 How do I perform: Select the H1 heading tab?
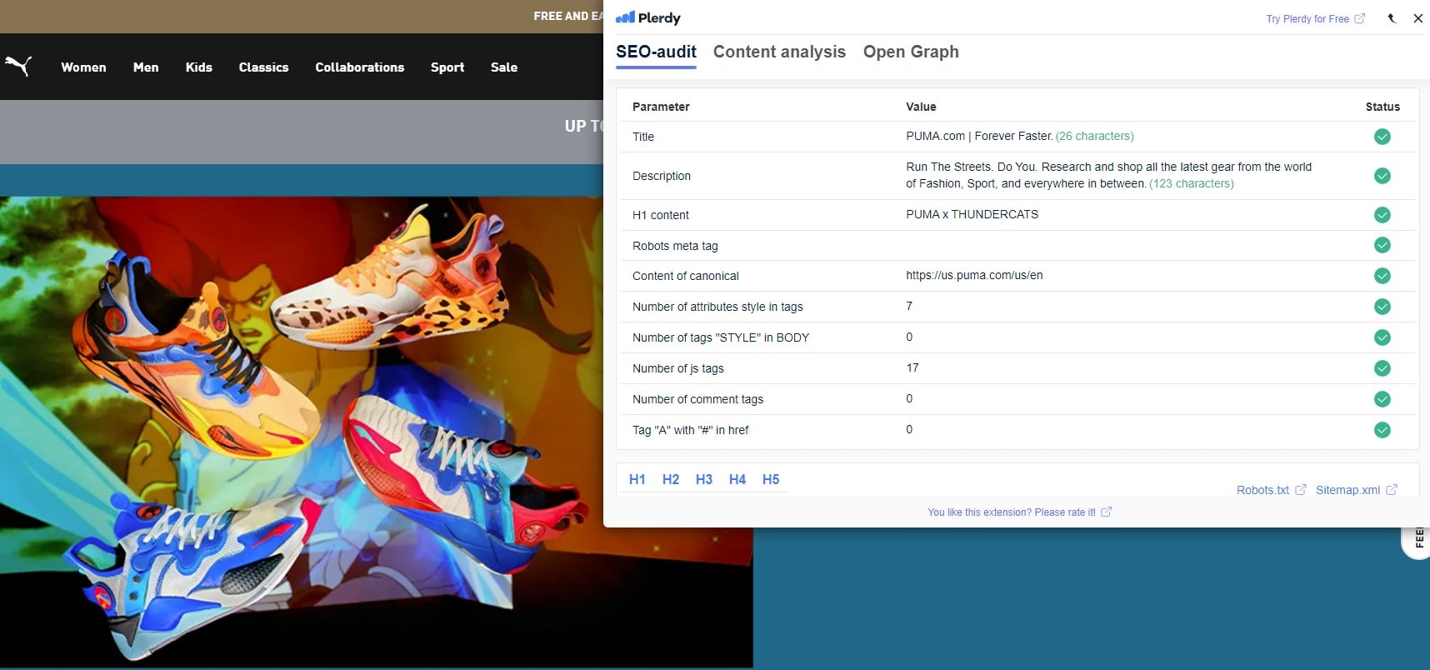point(637,479)
